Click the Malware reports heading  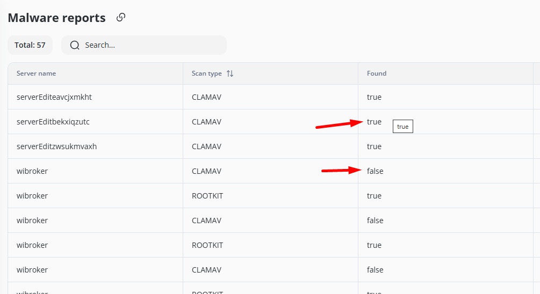tap(57, 18)
